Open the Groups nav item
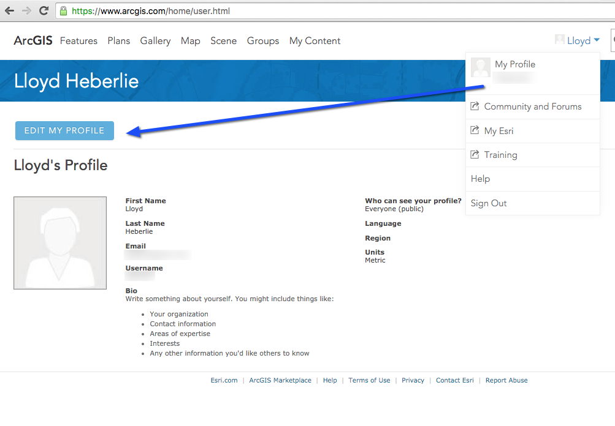 (263, 41)
